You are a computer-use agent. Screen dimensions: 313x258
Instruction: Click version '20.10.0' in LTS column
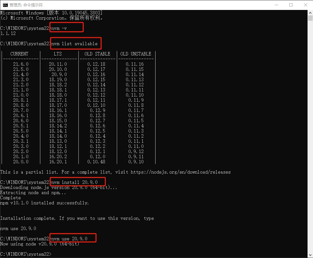pos(58,69)
